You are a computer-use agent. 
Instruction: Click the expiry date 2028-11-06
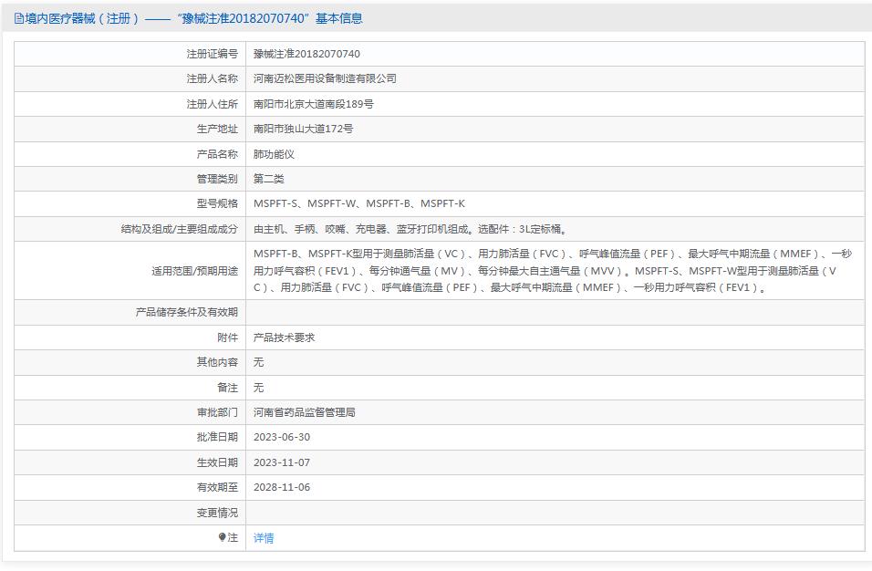tap(282, 487)
